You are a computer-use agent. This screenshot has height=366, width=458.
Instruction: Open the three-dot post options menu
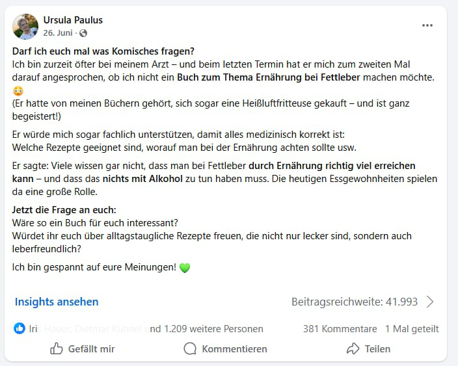click(x=427, y=25)
